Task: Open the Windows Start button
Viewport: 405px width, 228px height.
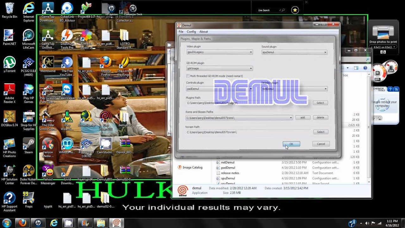Action: pos(7,223)
